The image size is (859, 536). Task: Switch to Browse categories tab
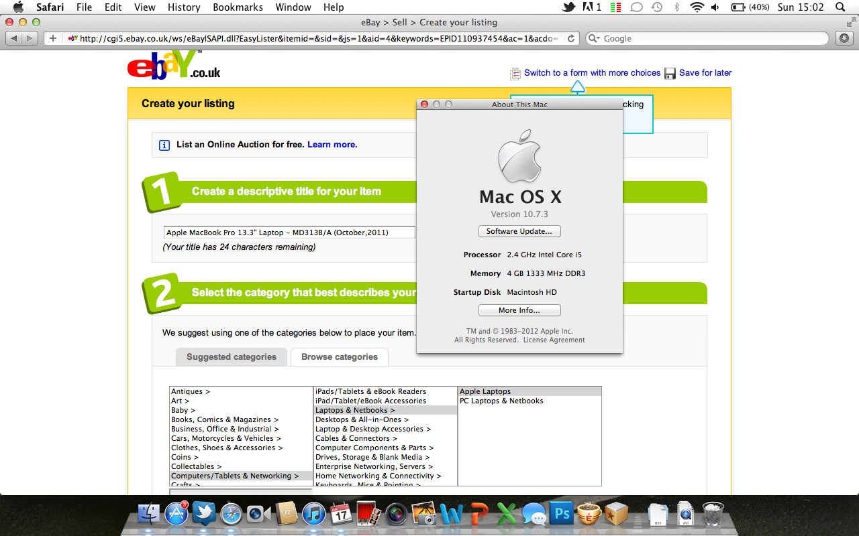[x=340, y=357]
